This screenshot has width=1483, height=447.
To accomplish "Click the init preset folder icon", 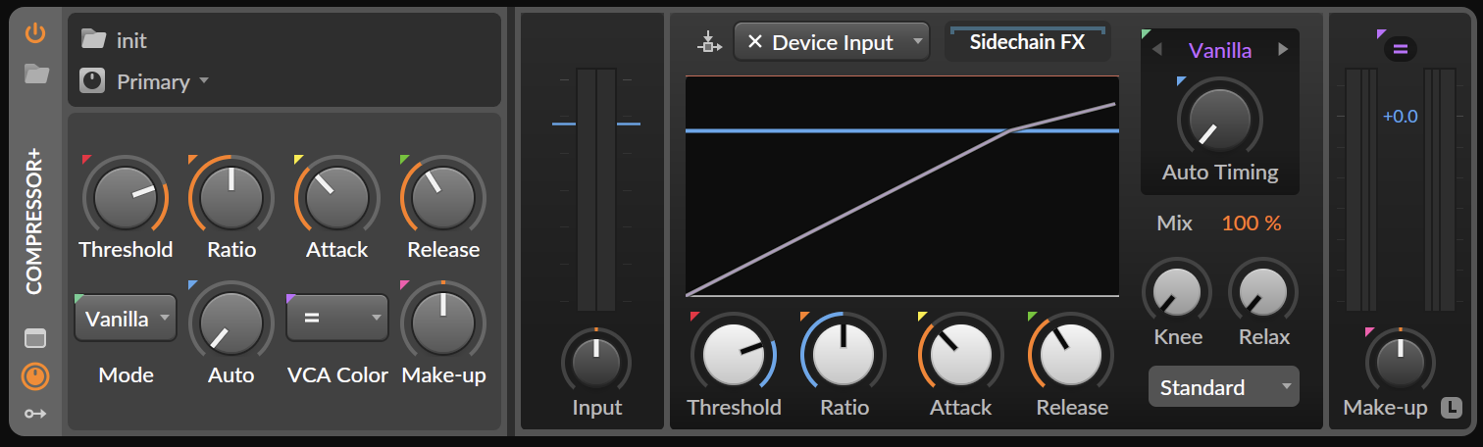I will click(x=93, y=39).
